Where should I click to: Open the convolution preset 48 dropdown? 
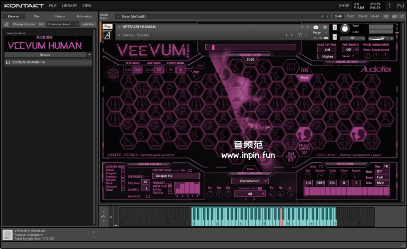pos(250,194)
